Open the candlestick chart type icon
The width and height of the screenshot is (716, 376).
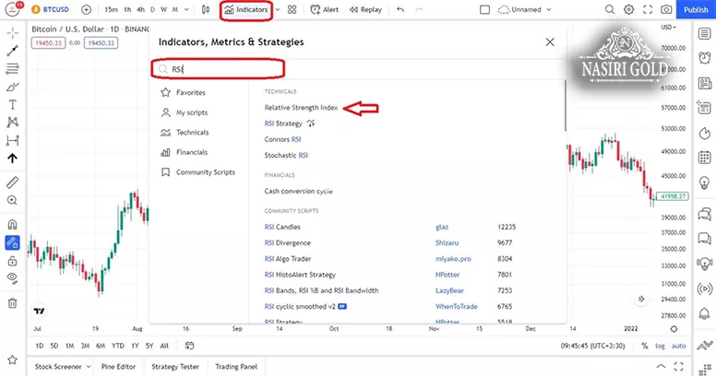pyautogui.click(x=206, y=9)
